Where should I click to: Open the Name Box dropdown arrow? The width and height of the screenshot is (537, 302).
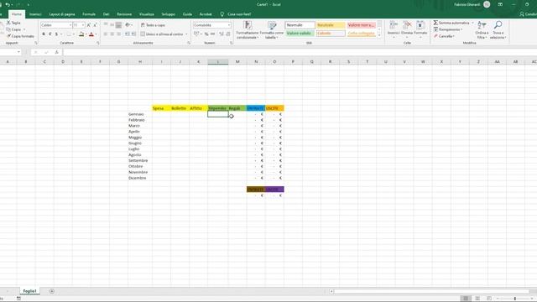18,52
